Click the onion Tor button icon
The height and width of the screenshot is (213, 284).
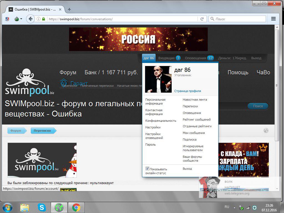click(17, 19)
